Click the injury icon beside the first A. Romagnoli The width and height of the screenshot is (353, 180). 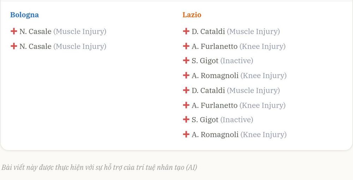tap(186, 75)
